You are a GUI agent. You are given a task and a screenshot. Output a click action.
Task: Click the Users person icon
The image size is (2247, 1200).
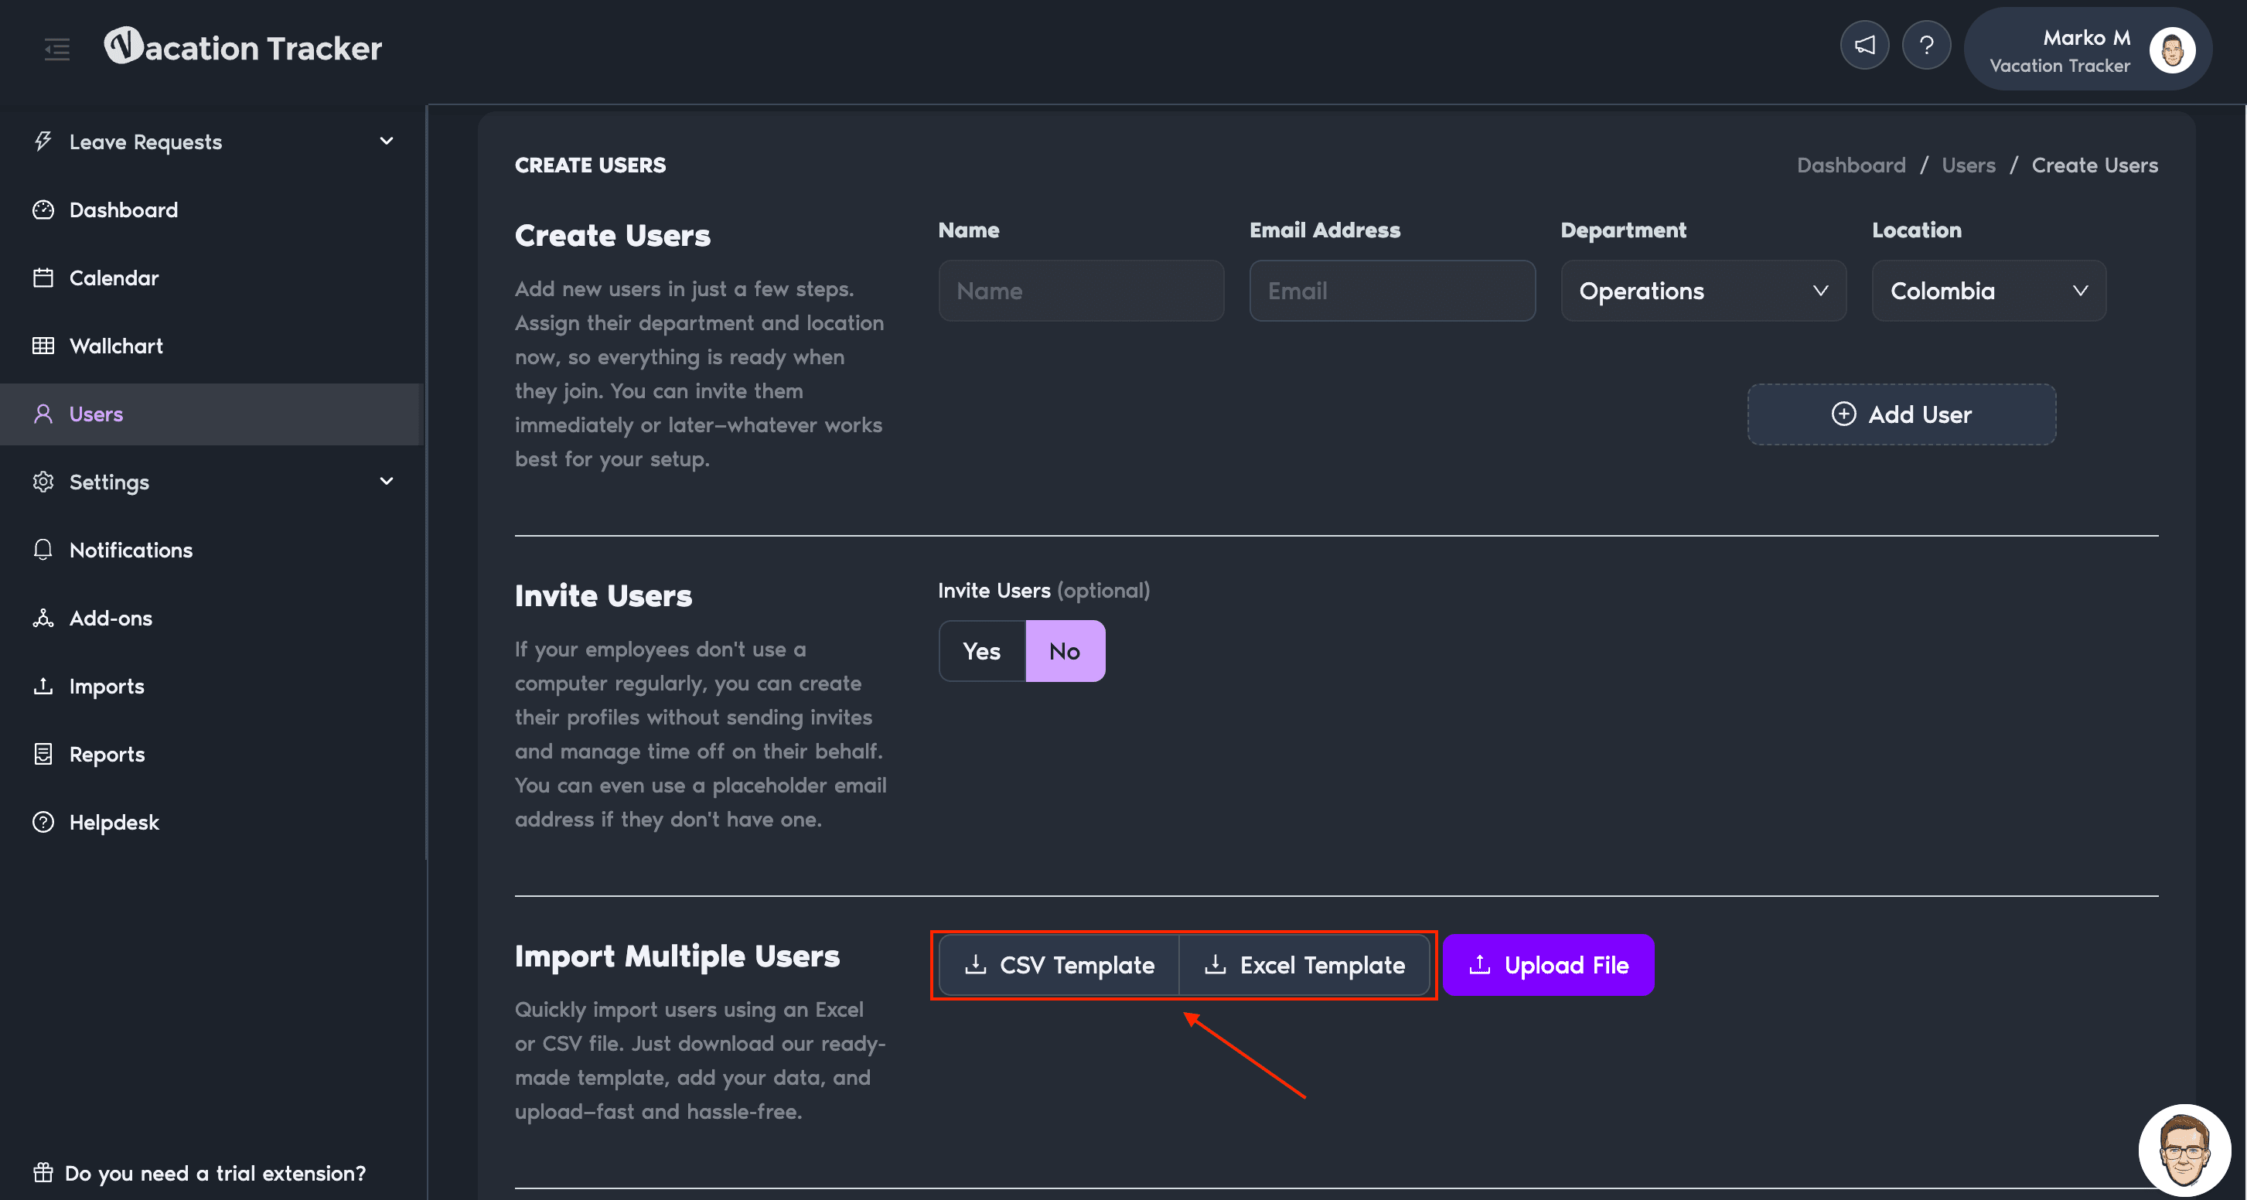[43, 414]
